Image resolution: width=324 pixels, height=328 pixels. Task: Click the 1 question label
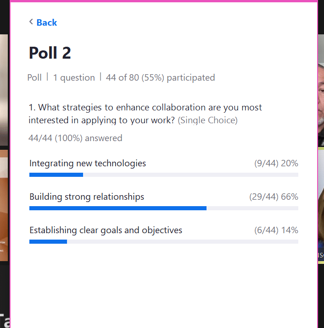(x=74, y=77)
